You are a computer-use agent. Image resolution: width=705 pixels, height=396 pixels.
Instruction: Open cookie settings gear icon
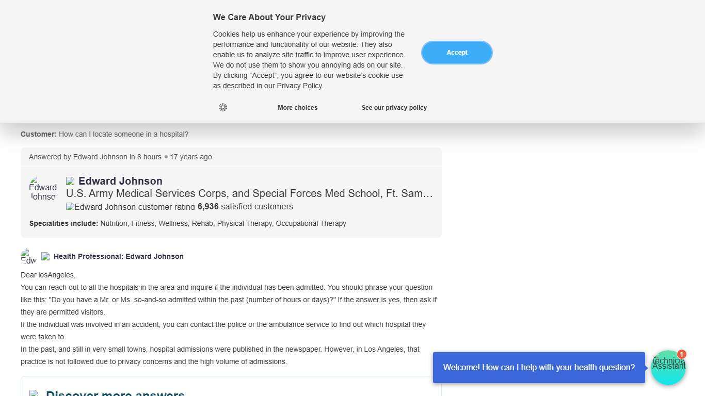222,107
